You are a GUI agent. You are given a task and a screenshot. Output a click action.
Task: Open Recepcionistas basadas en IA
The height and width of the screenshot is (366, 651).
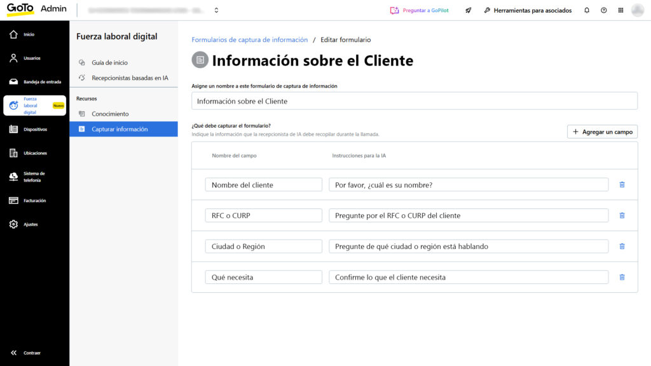coord(130,78)
